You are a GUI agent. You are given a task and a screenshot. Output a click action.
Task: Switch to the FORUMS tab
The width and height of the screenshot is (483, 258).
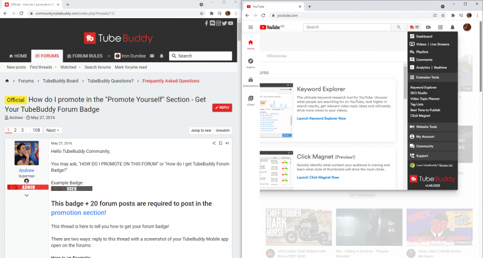pyautogui.click(x=46, y=56)
